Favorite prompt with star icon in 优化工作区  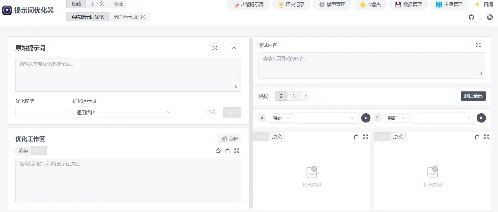[218, 151]
